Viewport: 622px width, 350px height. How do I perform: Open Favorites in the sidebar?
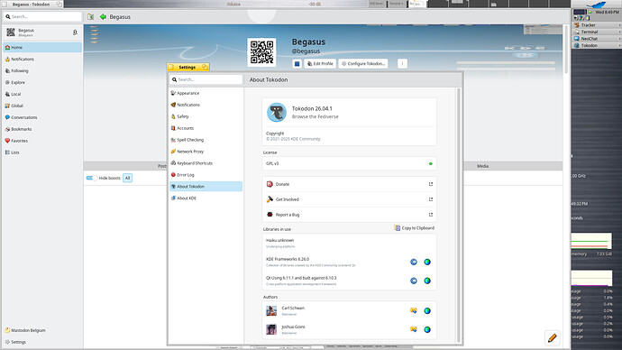click(x=42, y=141)
